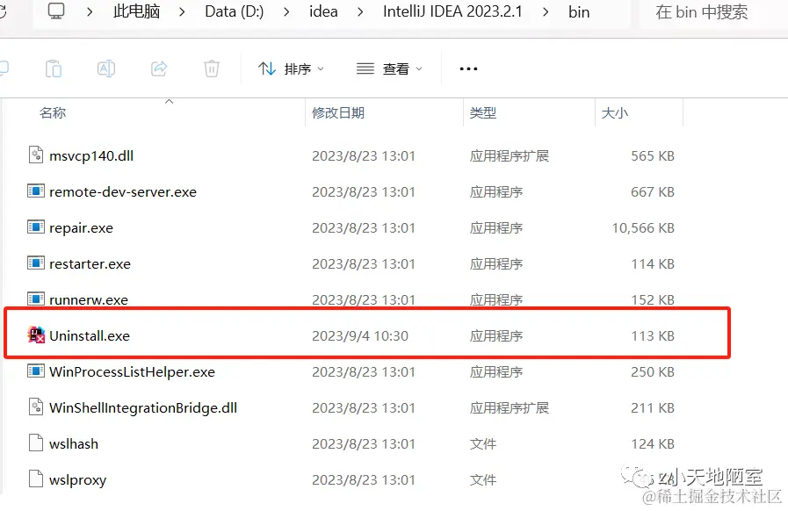
Task: Click the 在 bin 中搜索 search box
Action: tap(713, 11)
